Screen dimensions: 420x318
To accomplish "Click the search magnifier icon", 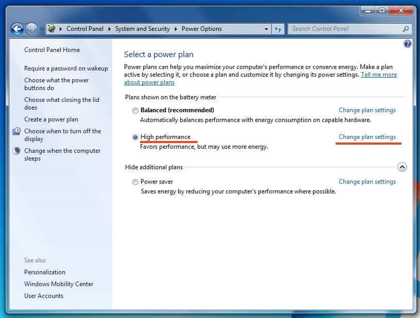I will click(x=406, y=29).
